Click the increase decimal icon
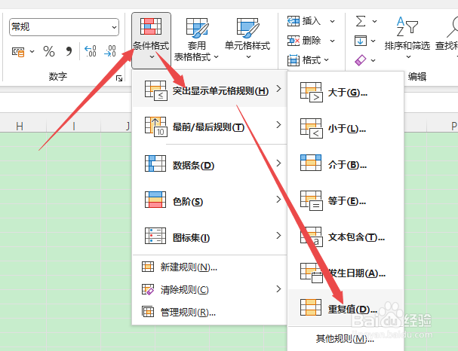 pos(91,51)
